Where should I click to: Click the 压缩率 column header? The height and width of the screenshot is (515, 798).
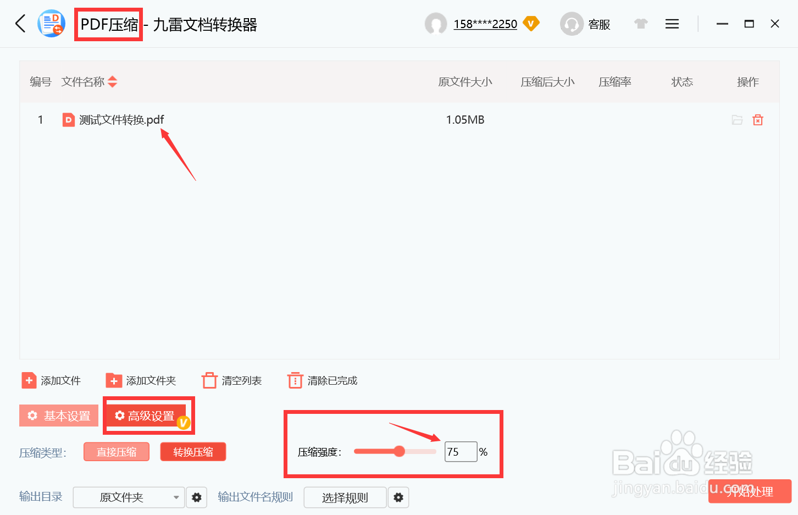(x=615, y=82)
